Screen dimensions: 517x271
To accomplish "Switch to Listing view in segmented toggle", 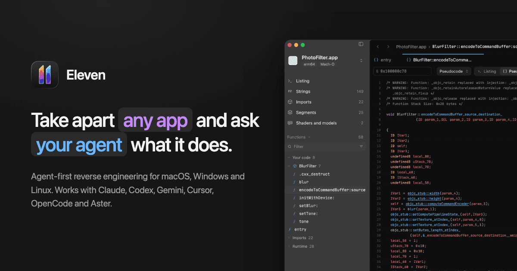I will click(x=487, y=71).
